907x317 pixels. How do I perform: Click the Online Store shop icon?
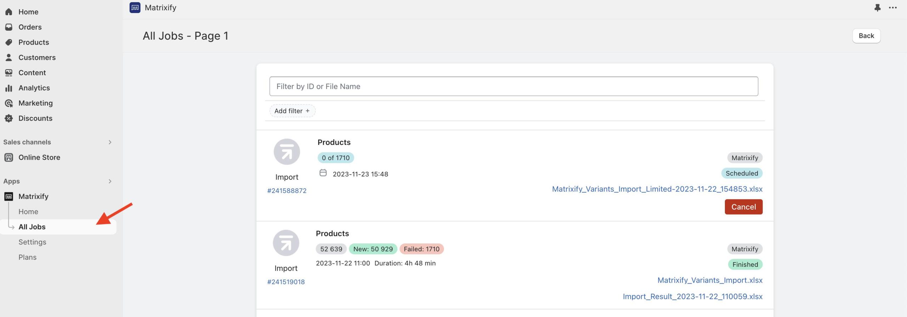pos(9,157)
